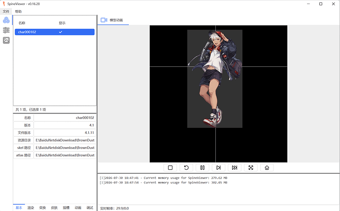Click the 名称 column header
This screenshot has height=211, width=340.
coord(22,23)
